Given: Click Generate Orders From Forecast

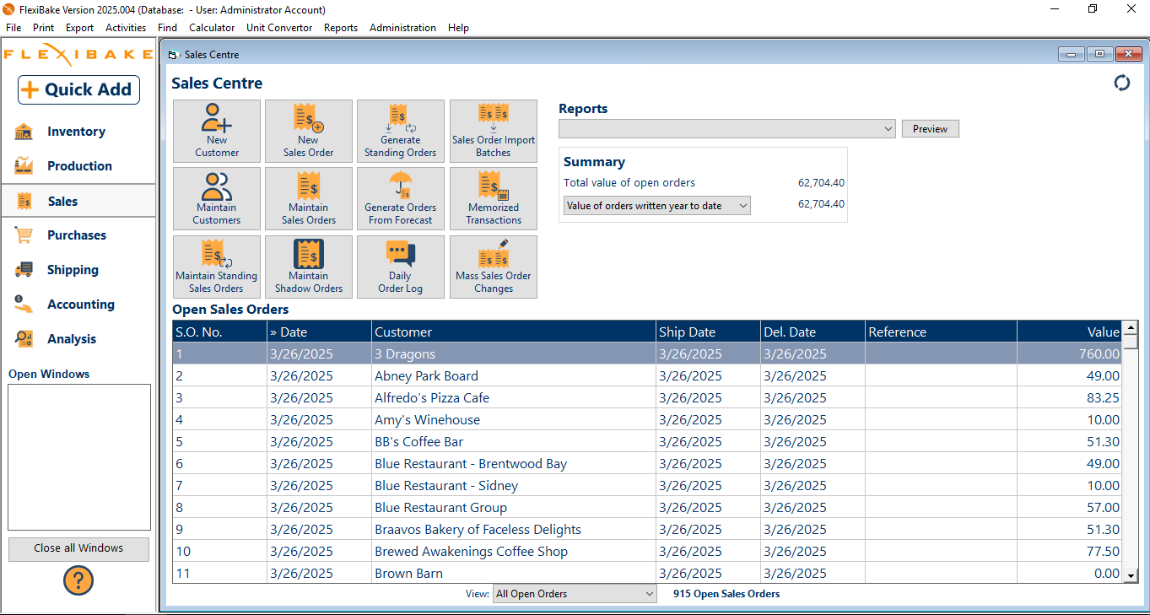Looking at the screenshot, I should (x=401, y=198).
